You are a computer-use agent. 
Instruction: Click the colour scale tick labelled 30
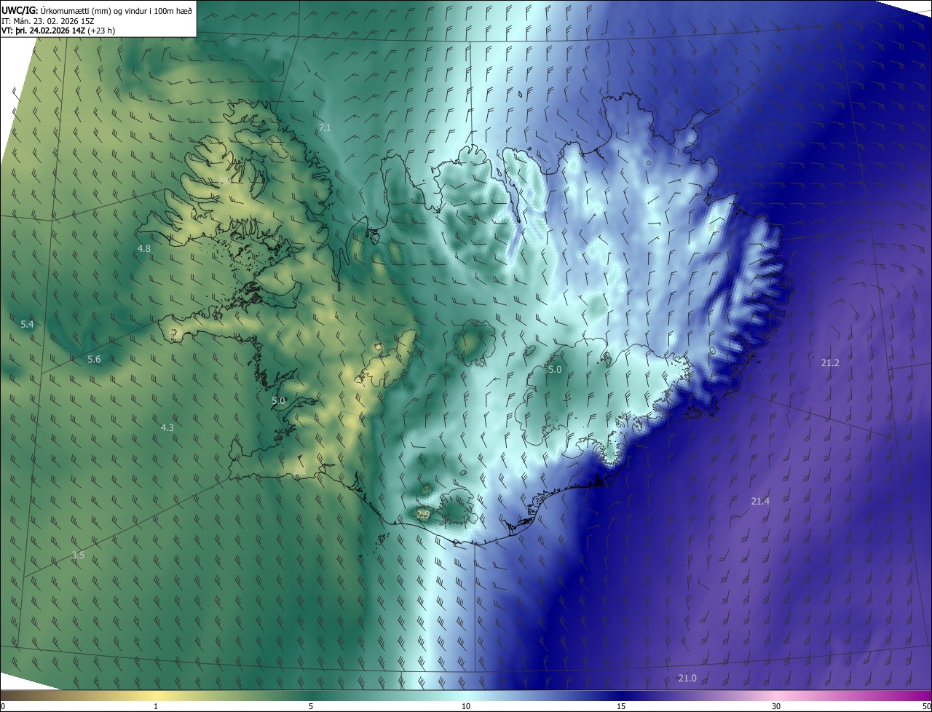776,706
